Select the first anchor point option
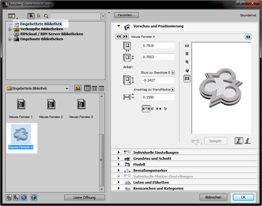This screenshot has width=262, height=206. click(x=146, y=109)
